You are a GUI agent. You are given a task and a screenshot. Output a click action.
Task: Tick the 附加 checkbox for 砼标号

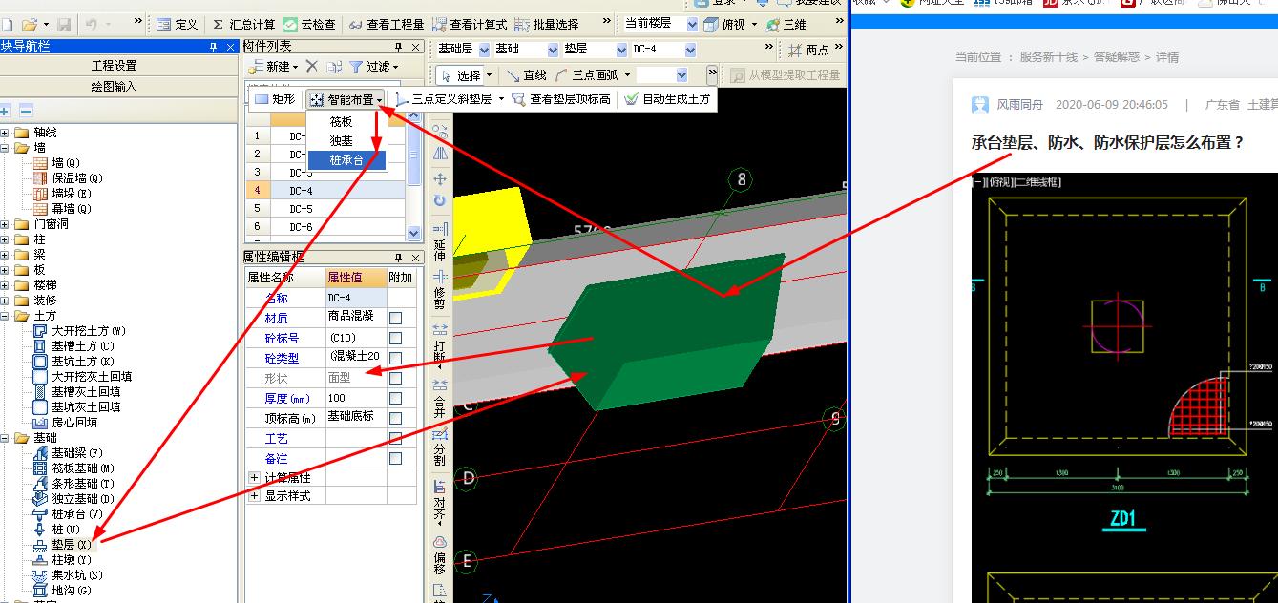[x=395, y=338]
